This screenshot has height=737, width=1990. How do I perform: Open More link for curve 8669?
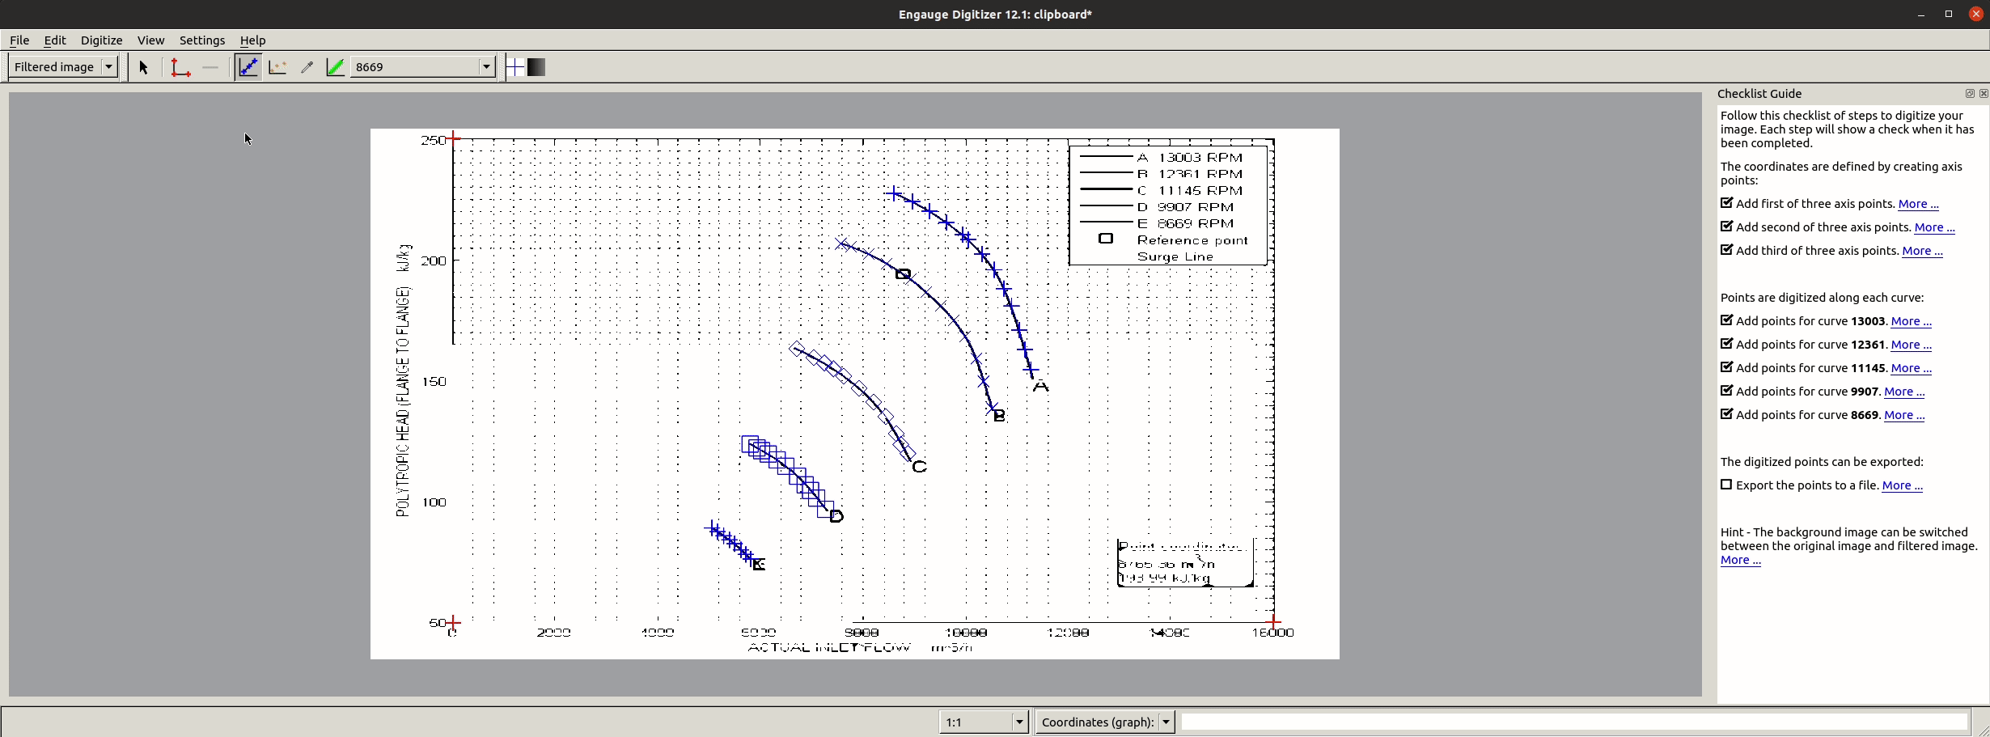(x=1904, y=415)
